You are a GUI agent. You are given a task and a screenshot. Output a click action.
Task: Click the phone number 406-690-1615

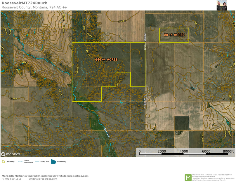tap(13, 179)
